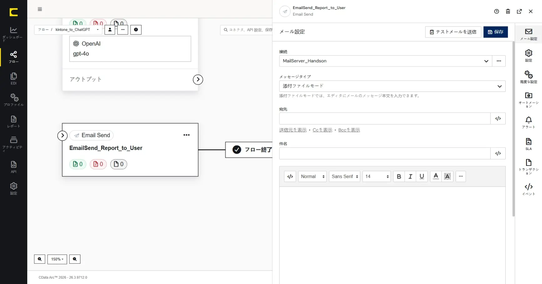Click the connector search field

pos(246,30)
